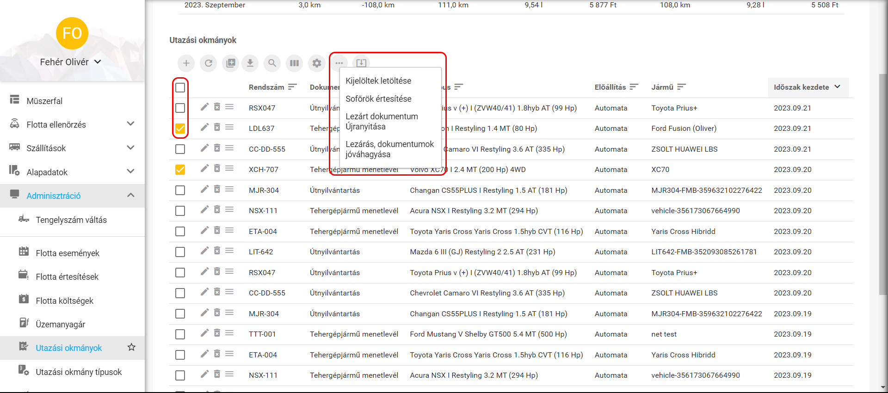Open the Műszerfal dashboard link

[44, 101]
